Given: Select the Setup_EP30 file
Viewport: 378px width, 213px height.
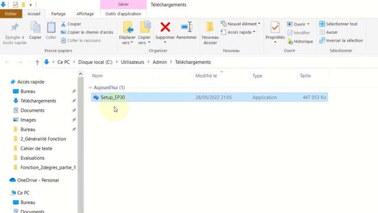Looking at the screenshot, I should pyautogui.click(x=209, y=97).
